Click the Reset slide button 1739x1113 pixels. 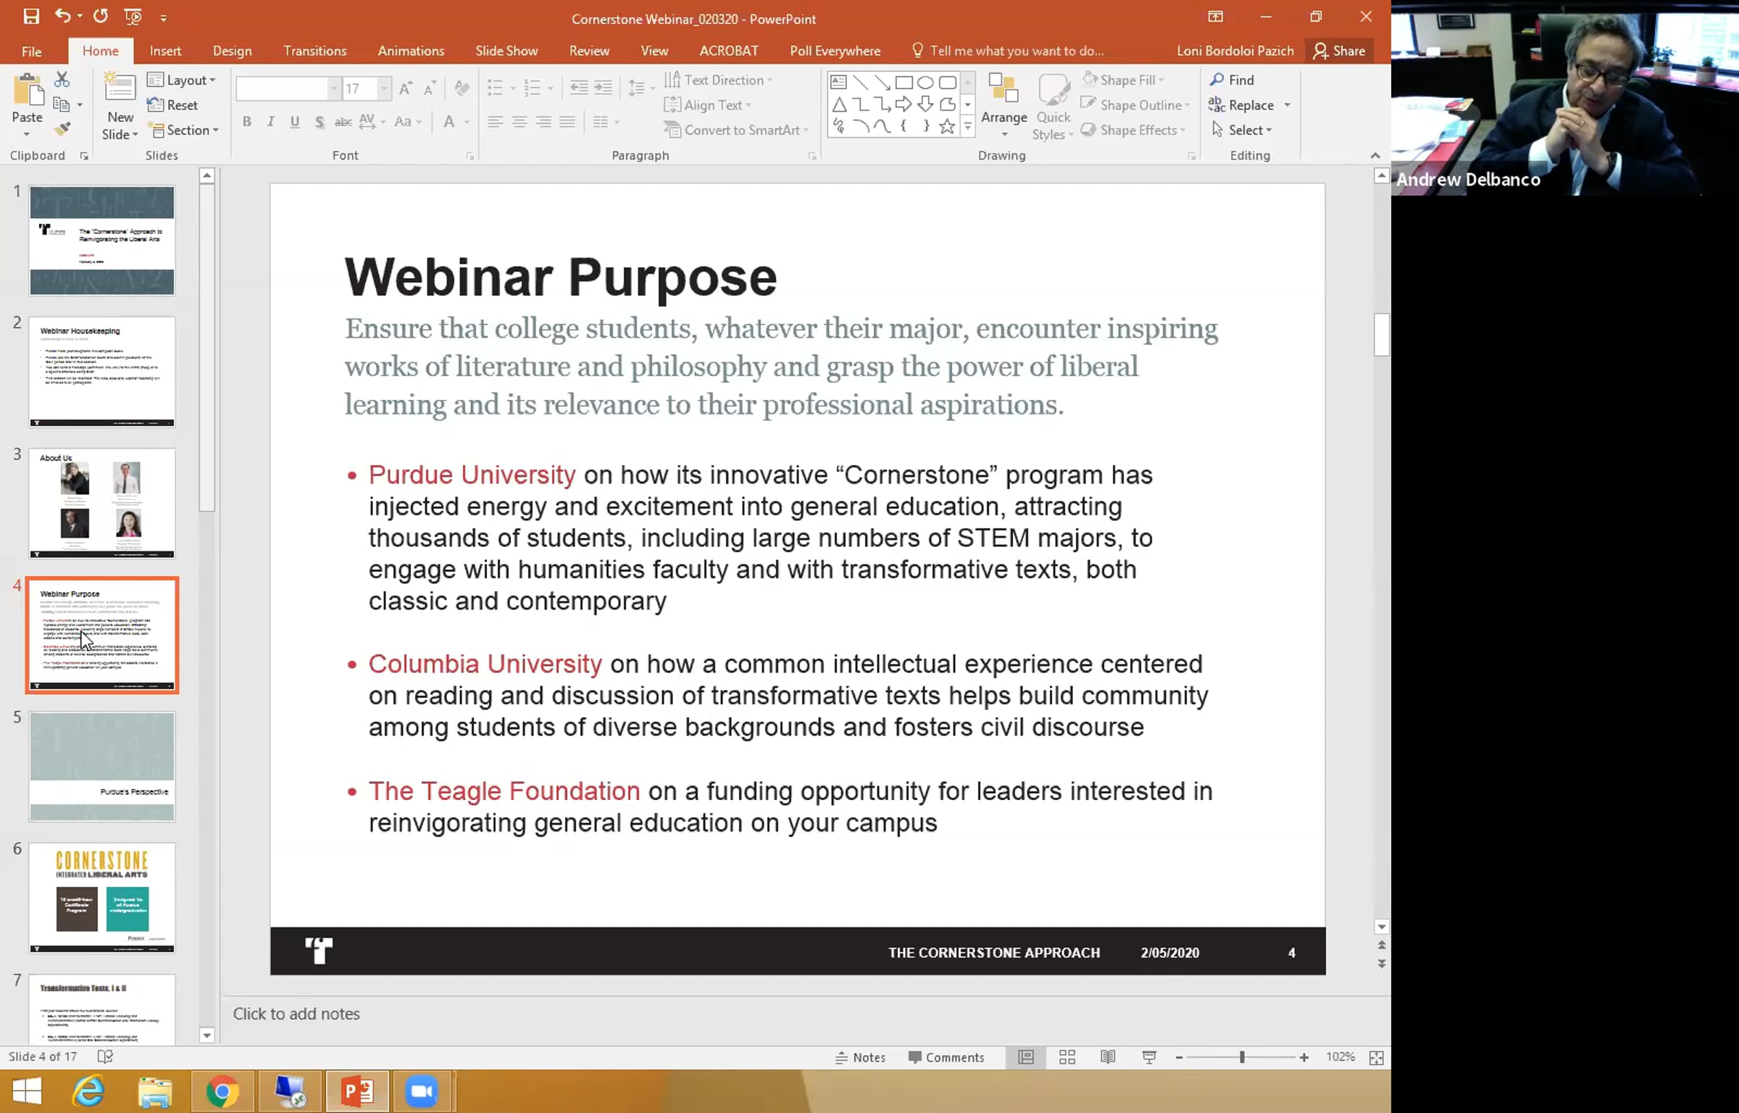pos(172,105)
